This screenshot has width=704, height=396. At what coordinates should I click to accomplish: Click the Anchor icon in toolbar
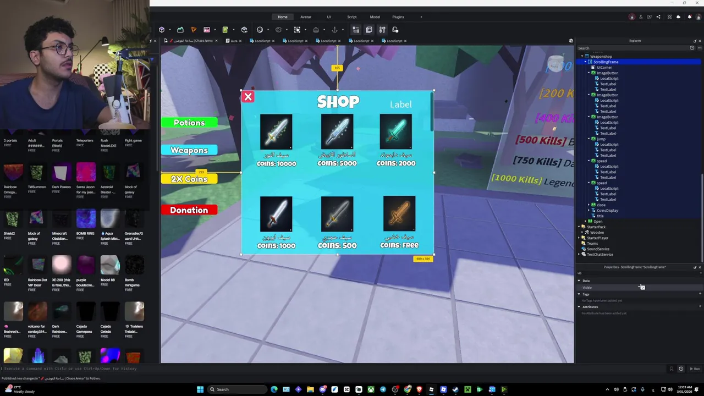click(x=334, y=30)
